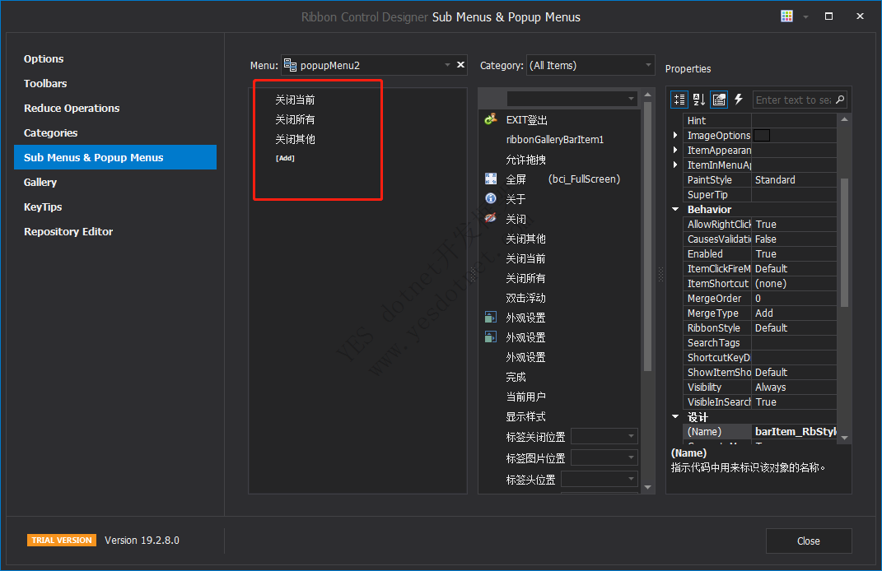882x571 pixels.
Task: Click the 全屏 fullscreen item icon
Action: (491, 179)
